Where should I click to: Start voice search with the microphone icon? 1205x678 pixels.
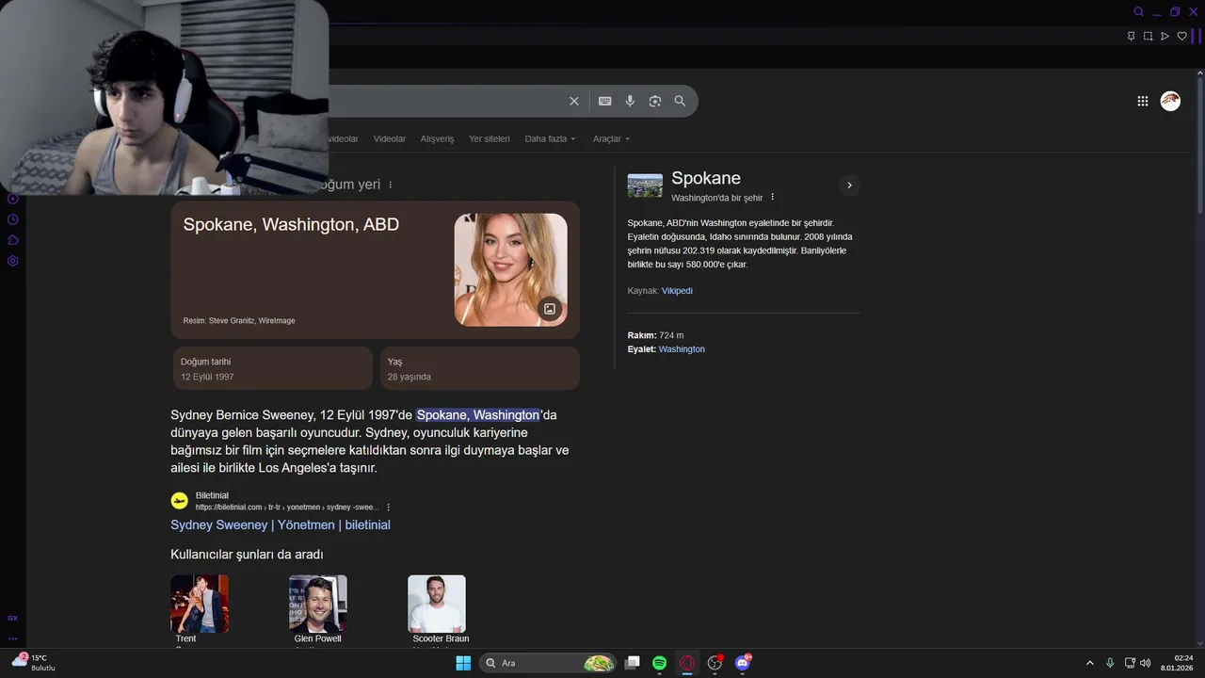coord(631,101)
